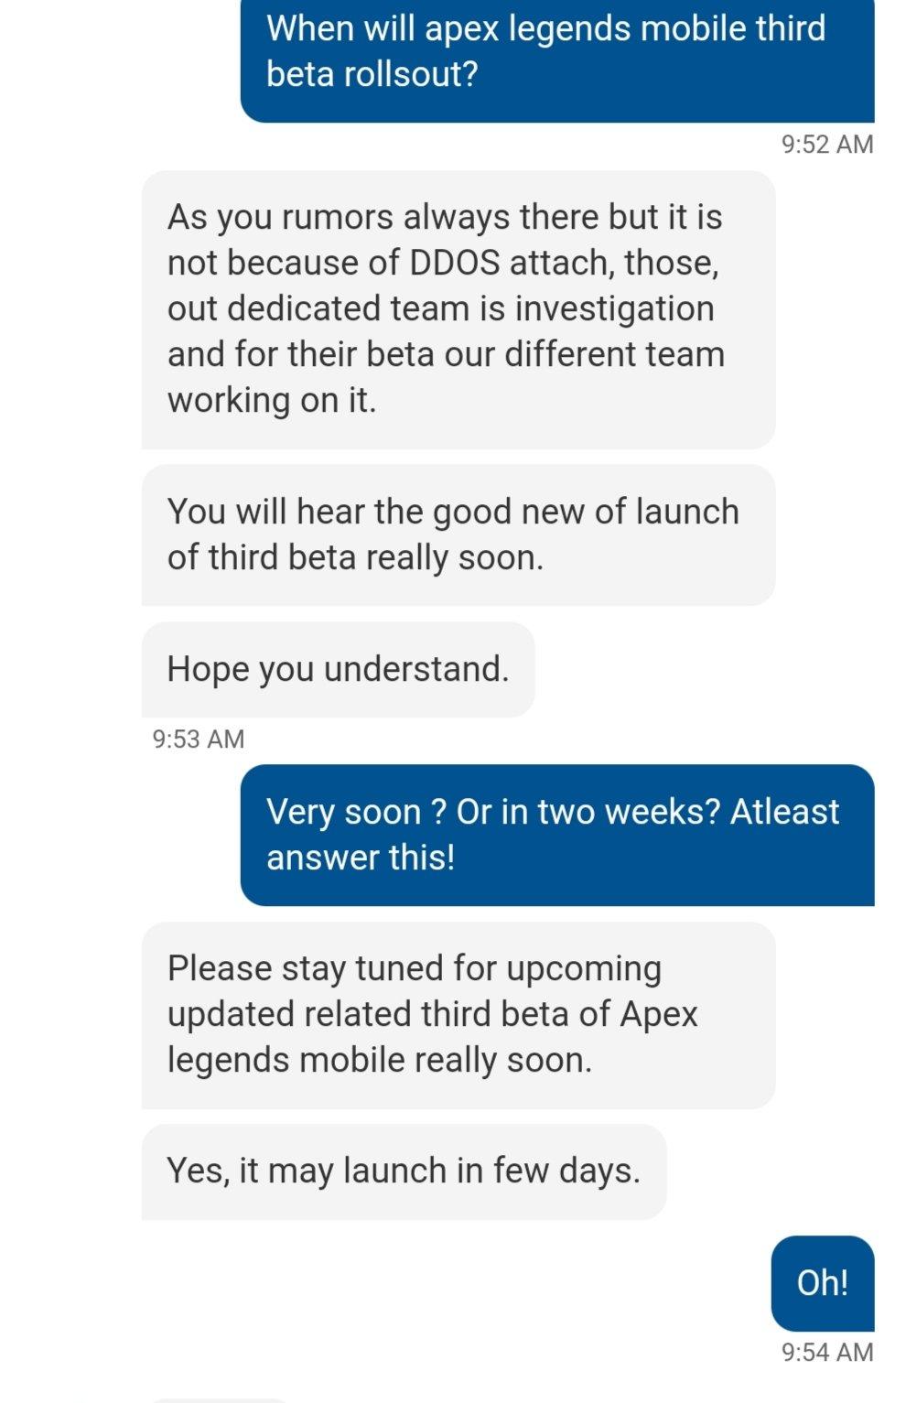906x1403 pixels.
Task: Select the 'As you rumors always there' reply
Action: click(458, 309)
